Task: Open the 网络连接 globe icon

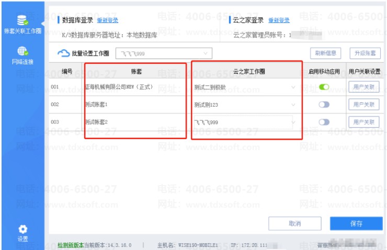Action: [x=22, y=51]
